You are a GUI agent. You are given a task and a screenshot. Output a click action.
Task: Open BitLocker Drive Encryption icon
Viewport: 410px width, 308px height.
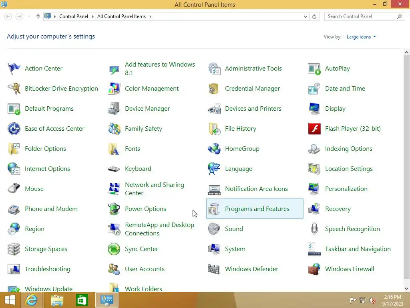click(x=14, y=89)
